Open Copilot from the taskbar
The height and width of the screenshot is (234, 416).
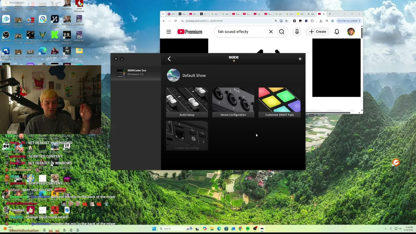click(x=205, y=228)
